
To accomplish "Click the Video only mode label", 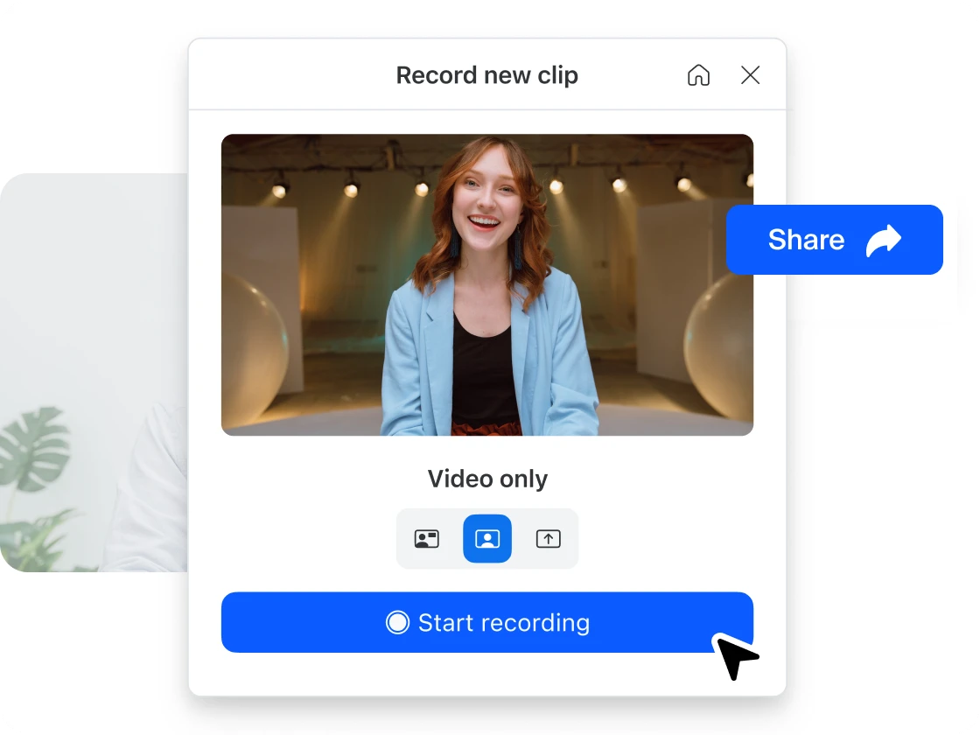I will pyautogui.click(x=487, y=479).
